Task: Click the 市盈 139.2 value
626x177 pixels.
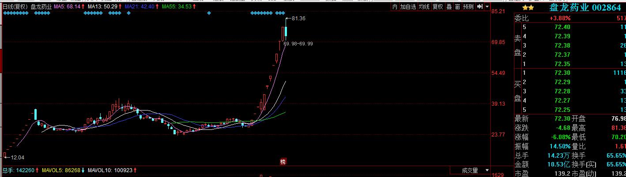Action: (562, 173)
